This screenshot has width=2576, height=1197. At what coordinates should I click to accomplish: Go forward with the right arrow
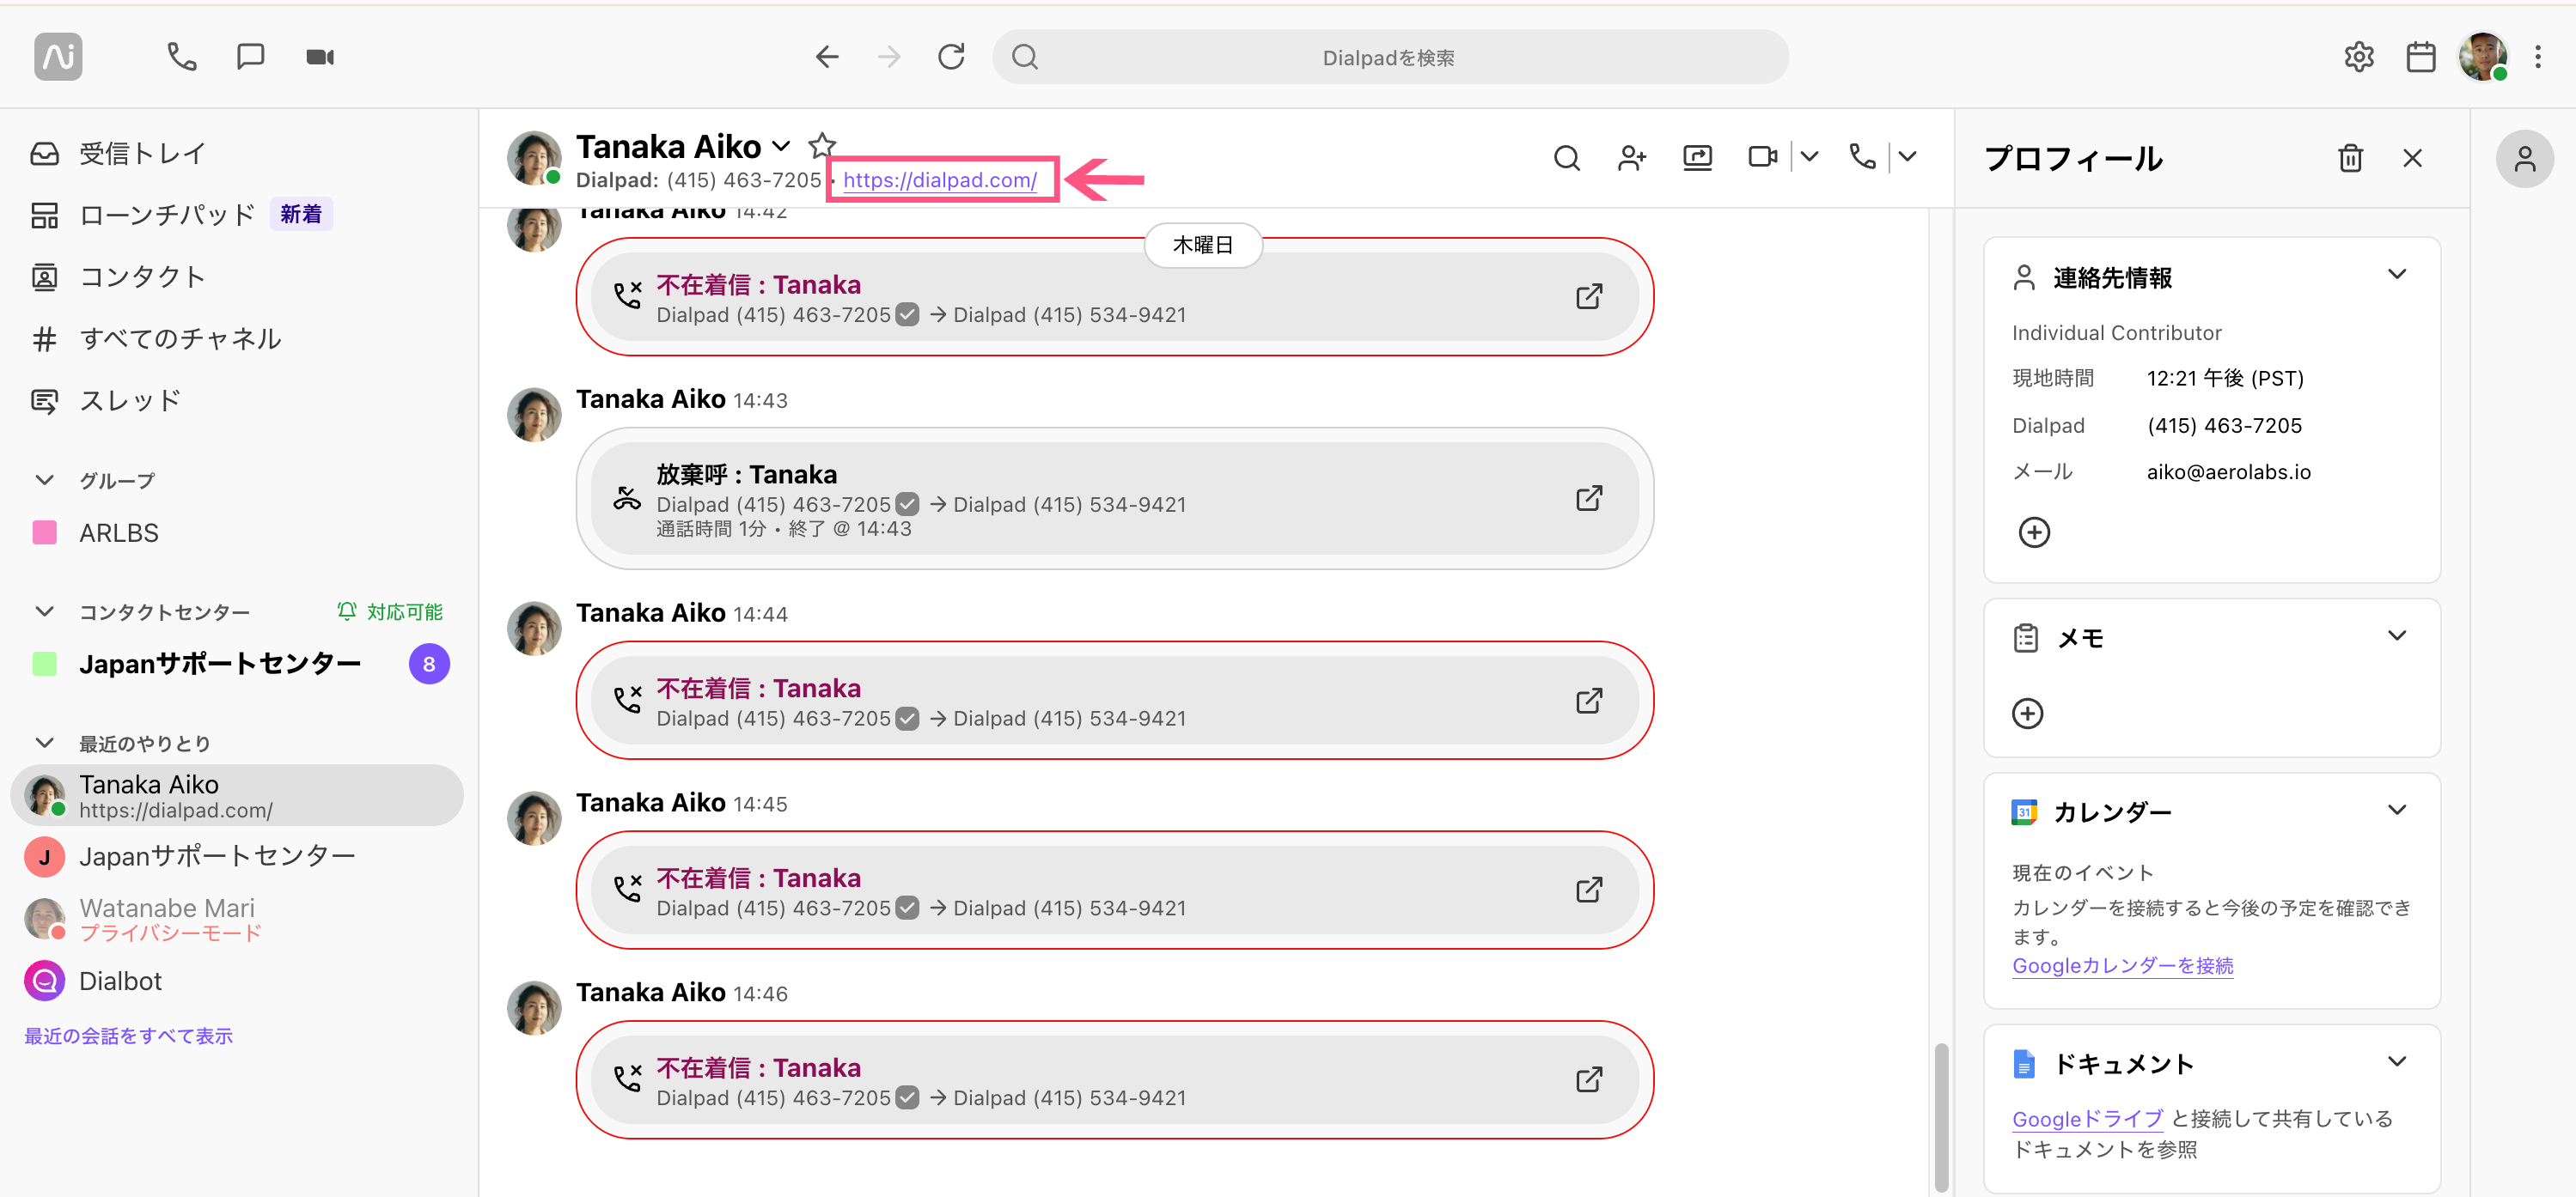point(889,57)
